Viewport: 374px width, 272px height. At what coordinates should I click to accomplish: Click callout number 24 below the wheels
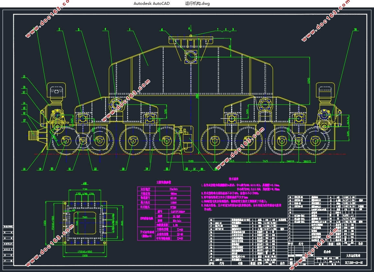[147, 169]
